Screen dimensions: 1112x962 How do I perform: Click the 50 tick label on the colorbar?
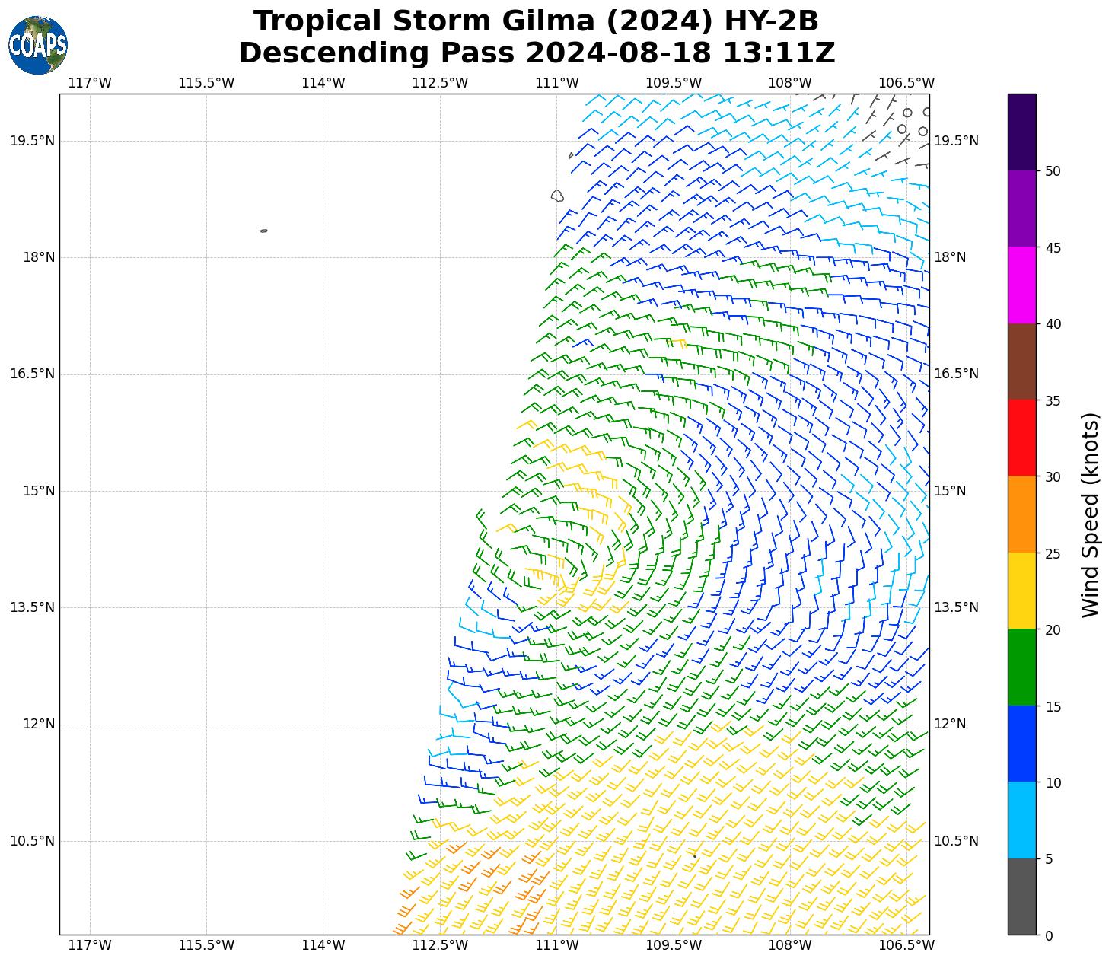click(x=1053, y=171)
